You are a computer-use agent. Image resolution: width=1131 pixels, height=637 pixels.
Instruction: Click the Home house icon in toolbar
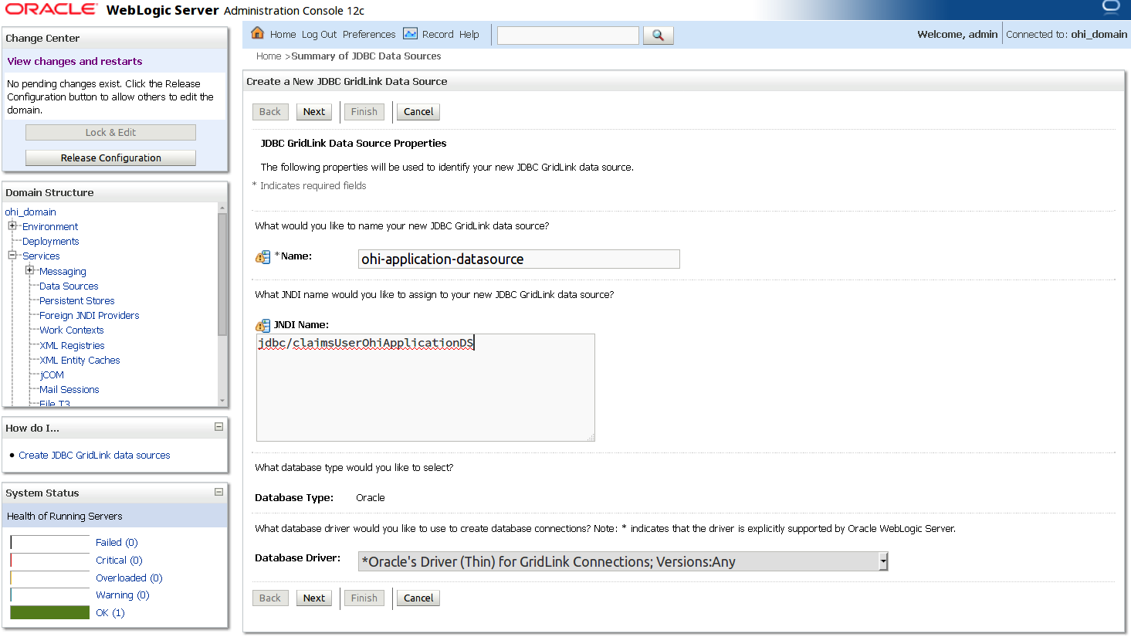click(x=258, y=33)
